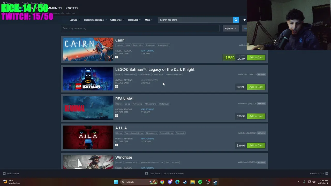Open Microsoft Edge from the taskbar
The height and width of the screenshot is (186, 331).
(x=177, y=182)
